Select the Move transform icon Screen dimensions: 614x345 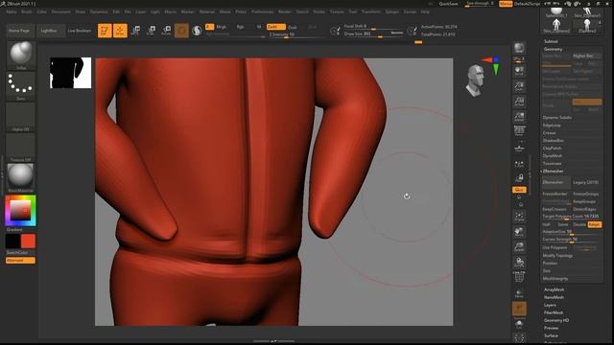click(136, 30)
